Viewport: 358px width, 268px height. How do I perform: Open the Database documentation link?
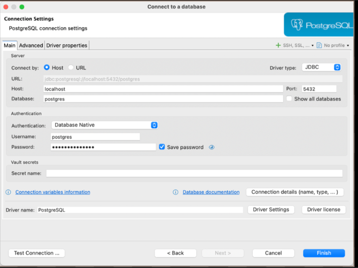211,192
